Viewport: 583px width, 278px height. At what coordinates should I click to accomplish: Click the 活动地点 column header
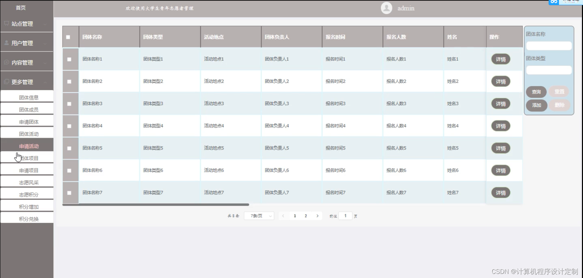pyautogui.click(x=231, y=37)
